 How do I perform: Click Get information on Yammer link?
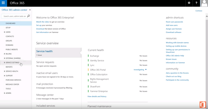point(42,32)
